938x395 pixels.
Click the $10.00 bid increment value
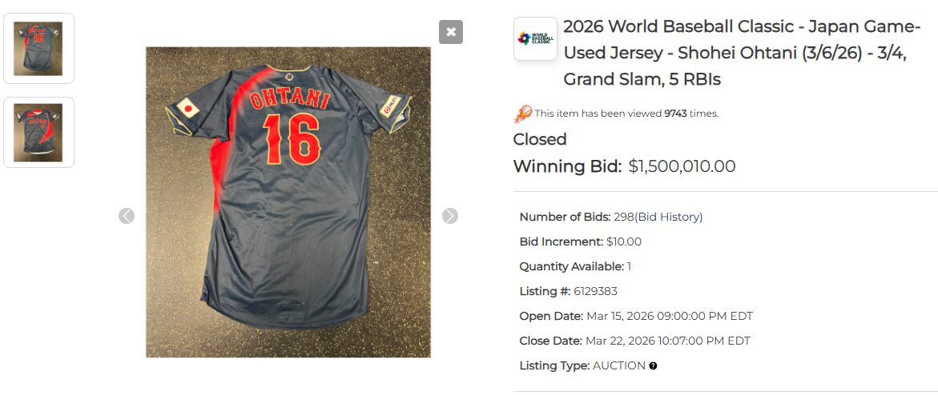click(x=624, y=241)
